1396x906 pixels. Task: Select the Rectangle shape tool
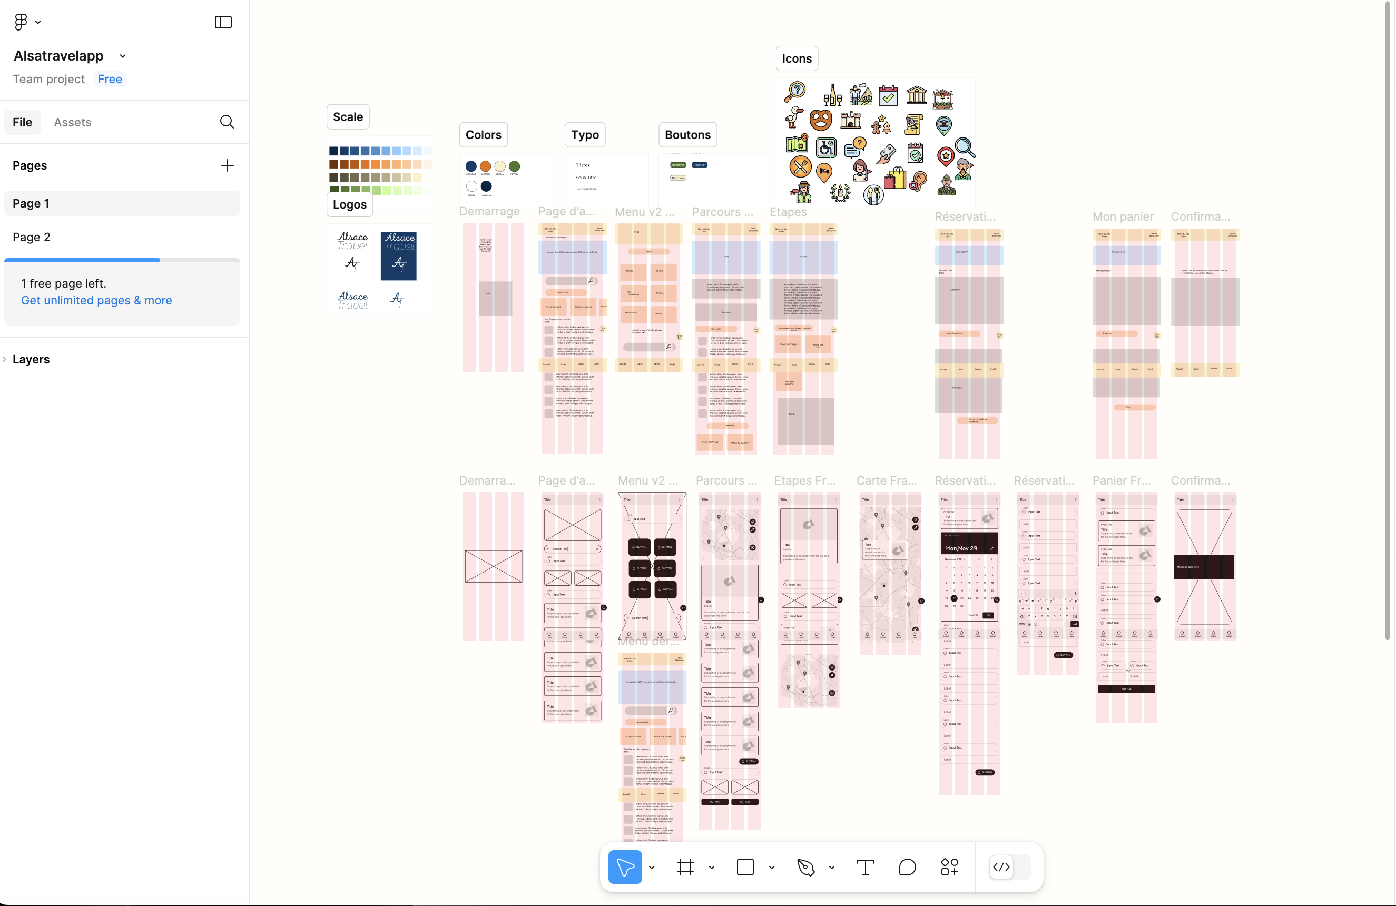pos(745,868)
